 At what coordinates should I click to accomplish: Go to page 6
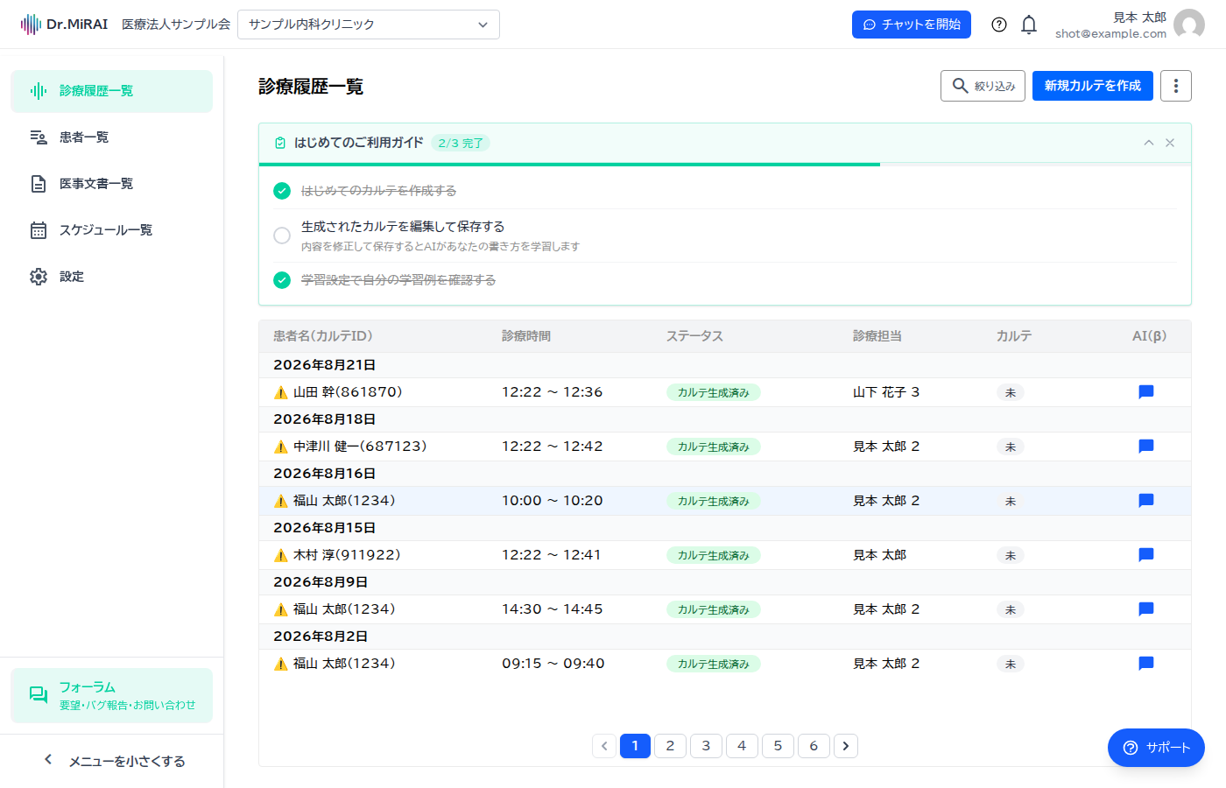pos(814,746)
